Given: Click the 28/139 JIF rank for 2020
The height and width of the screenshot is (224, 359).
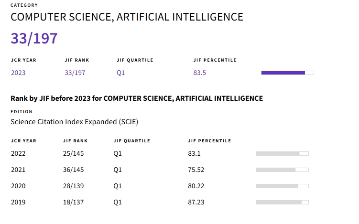Looking at the screenshot, I should click(73, 186).
